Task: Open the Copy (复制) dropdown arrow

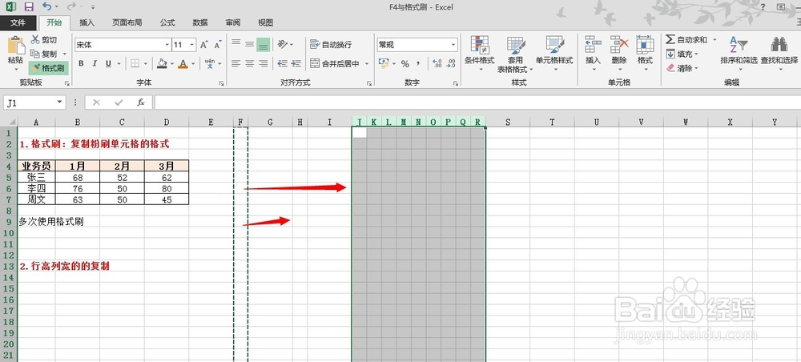Action: click(64, 54)
